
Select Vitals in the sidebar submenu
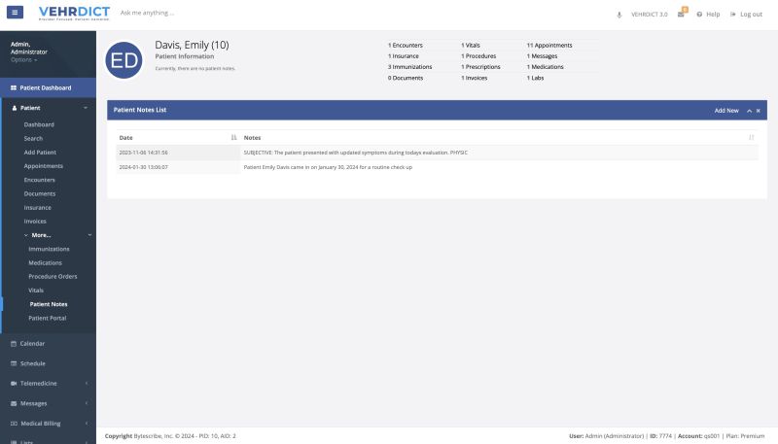(x=36, y=290)
